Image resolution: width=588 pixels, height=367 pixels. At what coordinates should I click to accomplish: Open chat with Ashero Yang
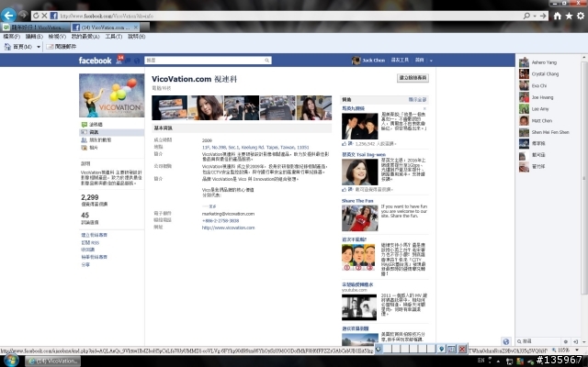(x=544, y=62)
